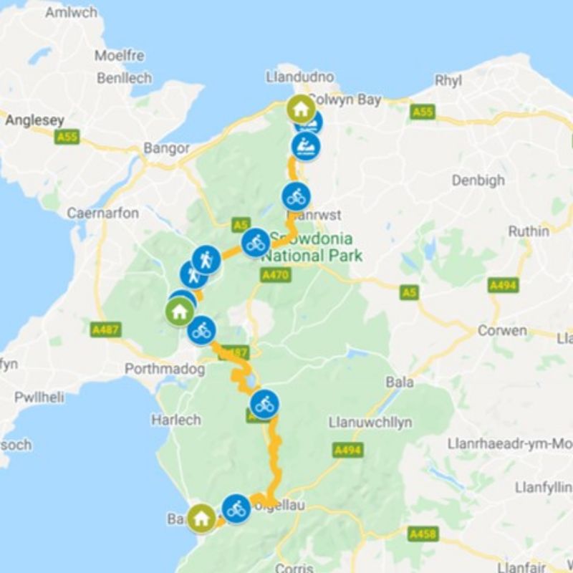Screen dimensions: 573x573
Task: Click the green home marker near Colwyn Bay
Action: click(301, 109)
